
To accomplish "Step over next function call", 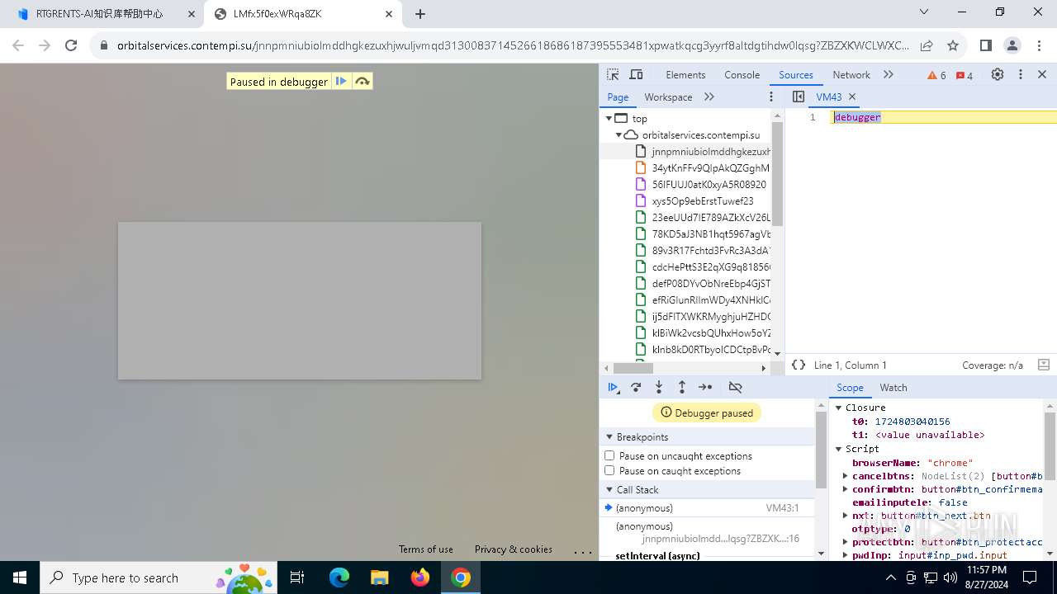I will point(636,387).
